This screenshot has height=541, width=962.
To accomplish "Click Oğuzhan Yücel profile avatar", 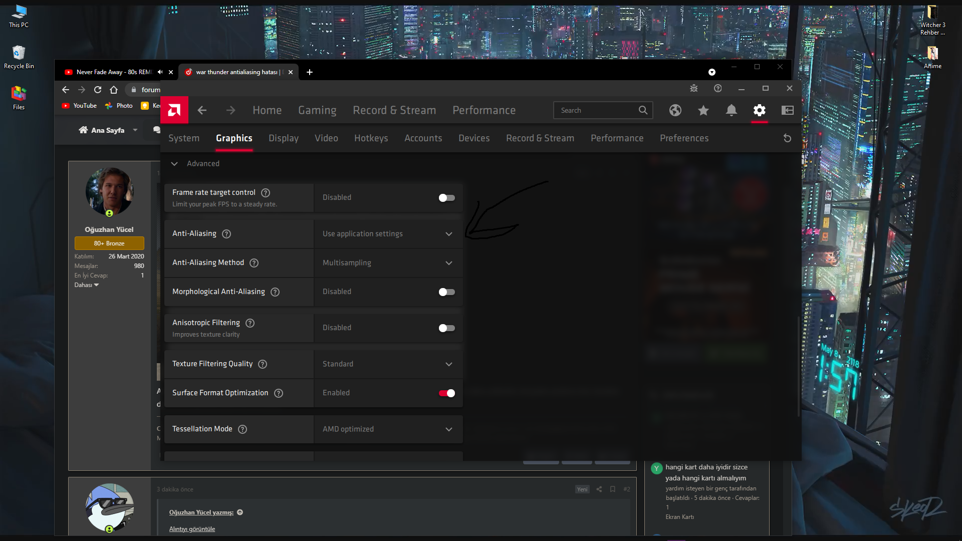I will tap(110, 191).
